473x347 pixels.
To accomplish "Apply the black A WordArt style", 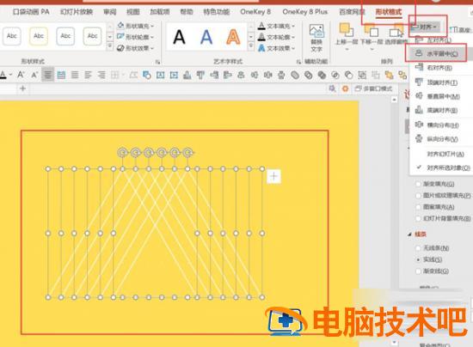I will coord(179,37).
